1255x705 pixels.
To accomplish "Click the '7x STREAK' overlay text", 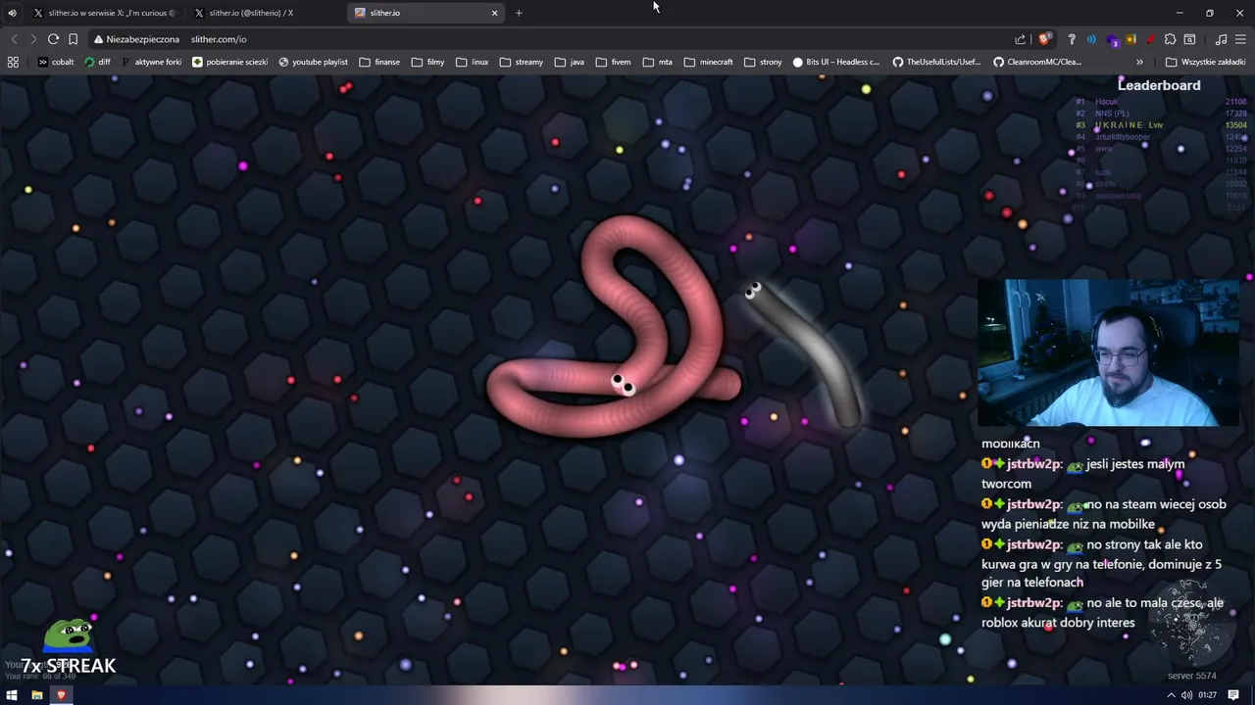I will click(x=69, y=666).
